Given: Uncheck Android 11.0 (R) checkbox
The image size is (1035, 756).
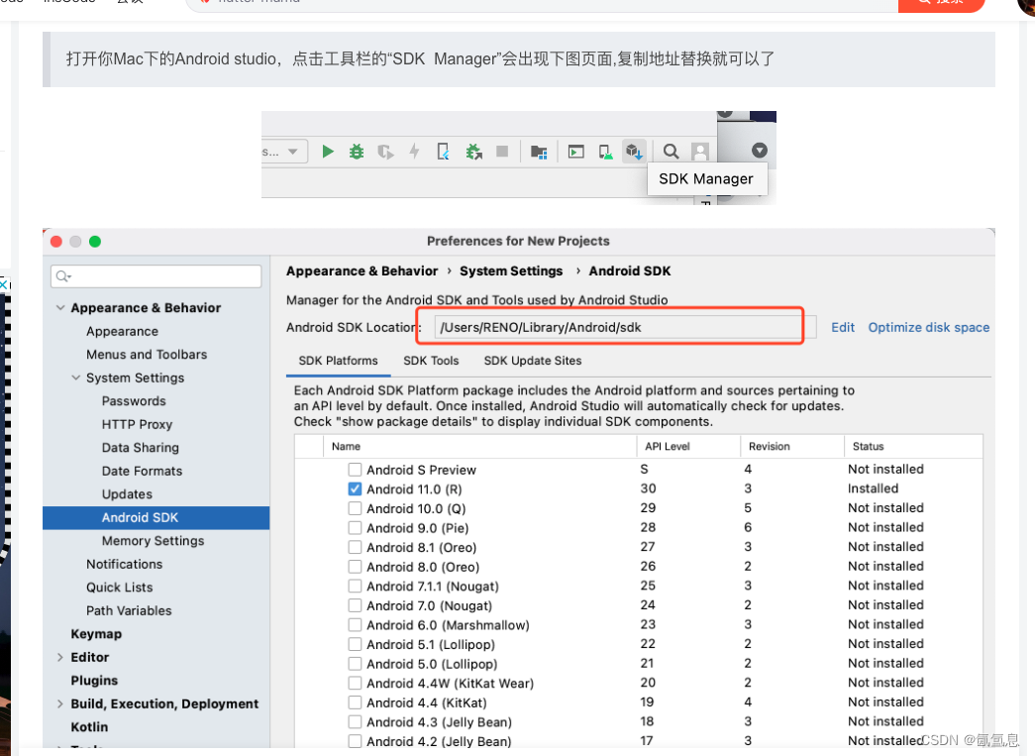Looking at the screenshot, I should 356,489.
